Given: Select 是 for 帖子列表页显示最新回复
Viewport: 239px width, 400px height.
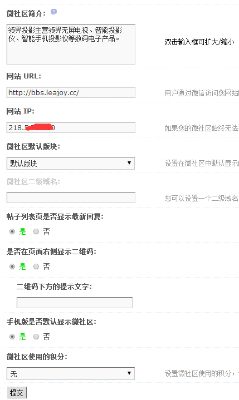Looking at the screenshot, I should (12, 231).
